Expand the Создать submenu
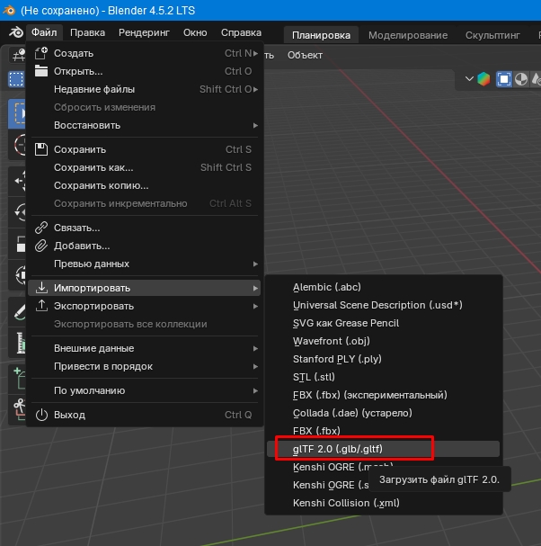The height and width of the screenshot is (546, 541). click(x=146, y=53)
